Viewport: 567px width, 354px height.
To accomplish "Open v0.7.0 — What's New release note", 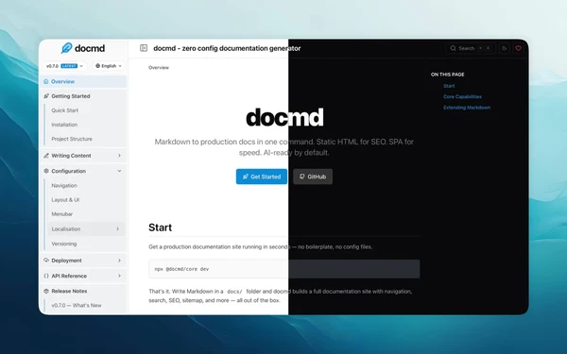I will 77,305.
